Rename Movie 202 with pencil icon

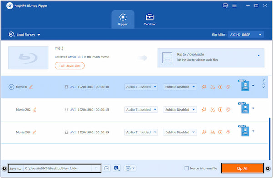click(x=35, y=110)
